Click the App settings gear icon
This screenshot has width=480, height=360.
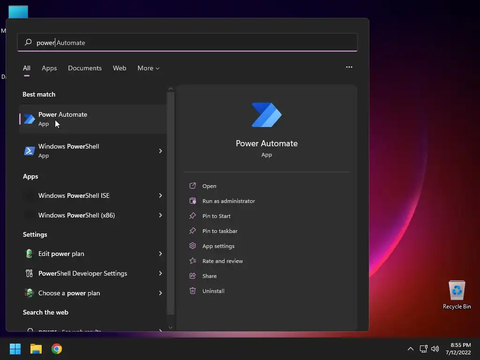pos(193,246)
